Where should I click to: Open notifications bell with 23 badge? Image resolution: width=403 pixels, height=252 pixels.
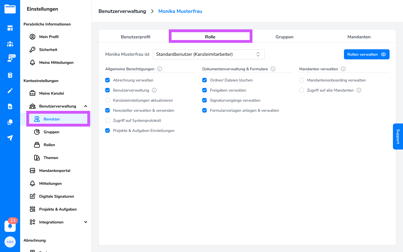coord(10,226)
